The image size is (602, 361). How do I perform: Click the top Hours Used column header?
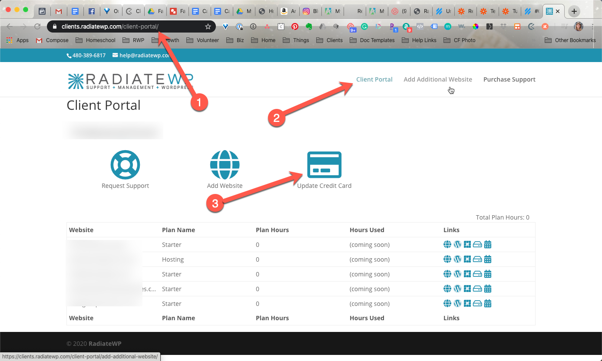pos(367,230)
